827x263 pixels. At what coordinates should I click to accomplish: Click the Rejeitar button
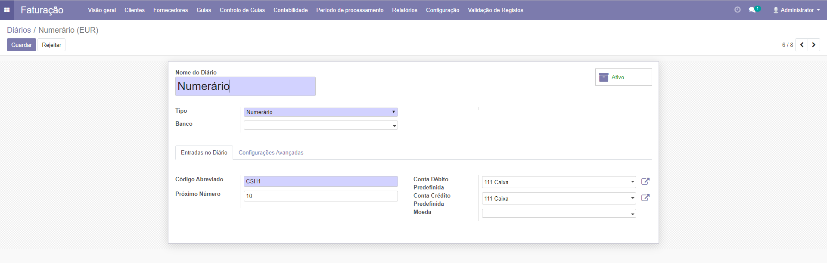point(51,45)
